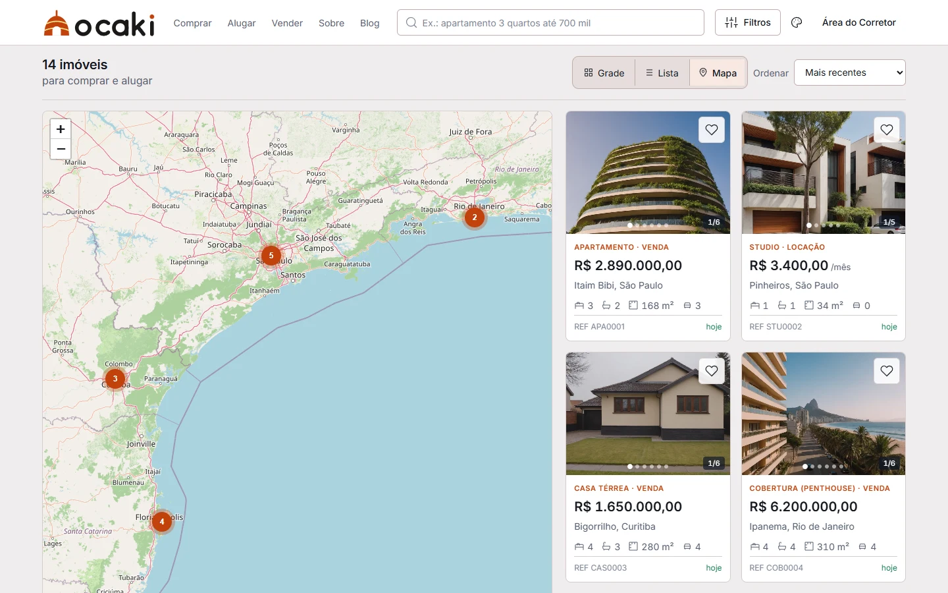Image resolution: width=948 pixels, height=593 pixels.
Task: Open the Ipanema penthouse photo
Action: point(824,414)
